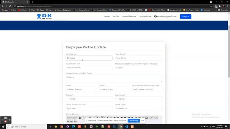Open the Font dropdown in editor toolbar

[x=69, y=118]
